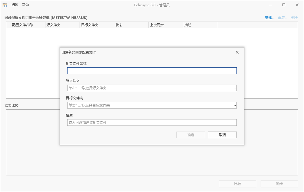Click the 新建... link to create a profile
This screenshot has height=192, width=304.
269,18
